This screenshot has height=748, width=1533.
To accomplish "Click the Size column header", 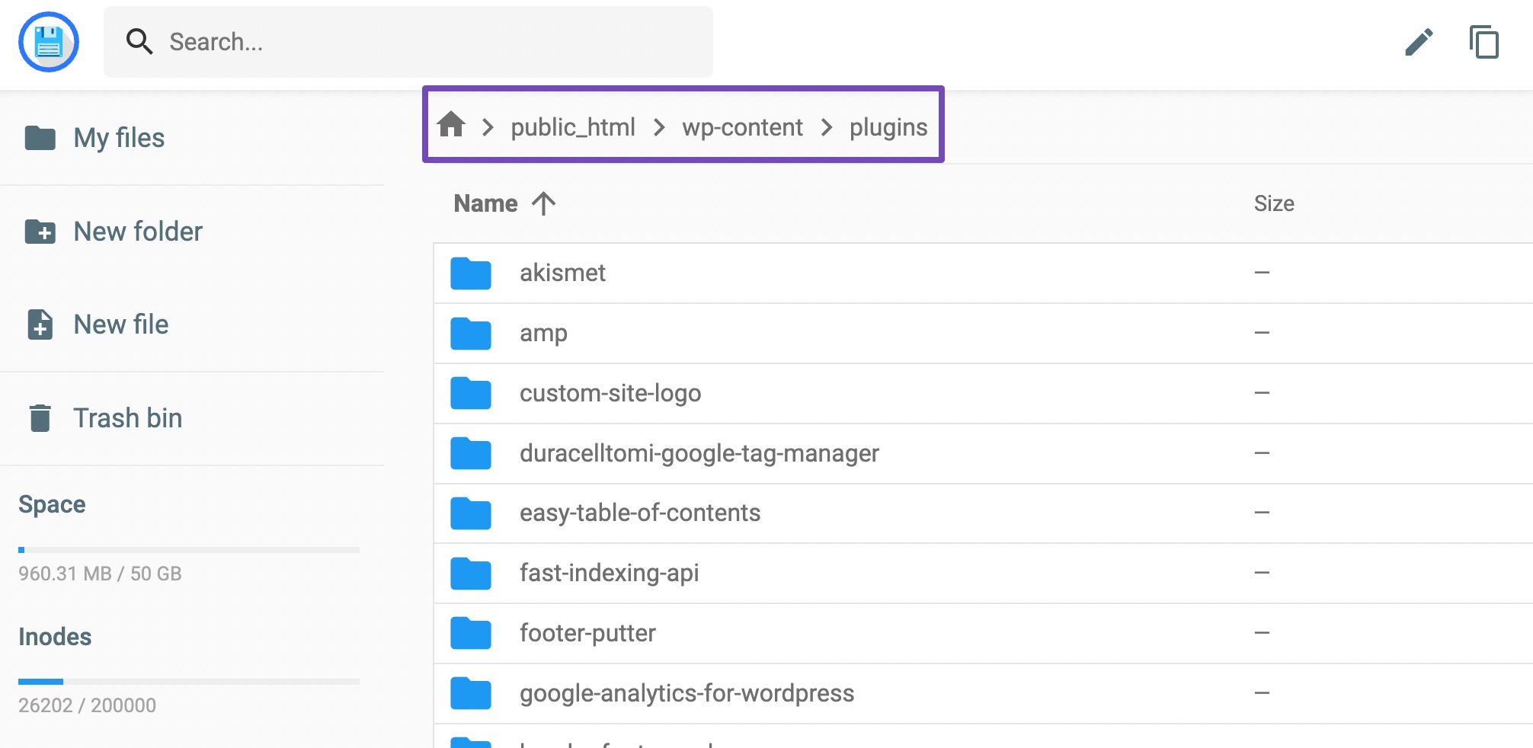I will pos(1273,203).
